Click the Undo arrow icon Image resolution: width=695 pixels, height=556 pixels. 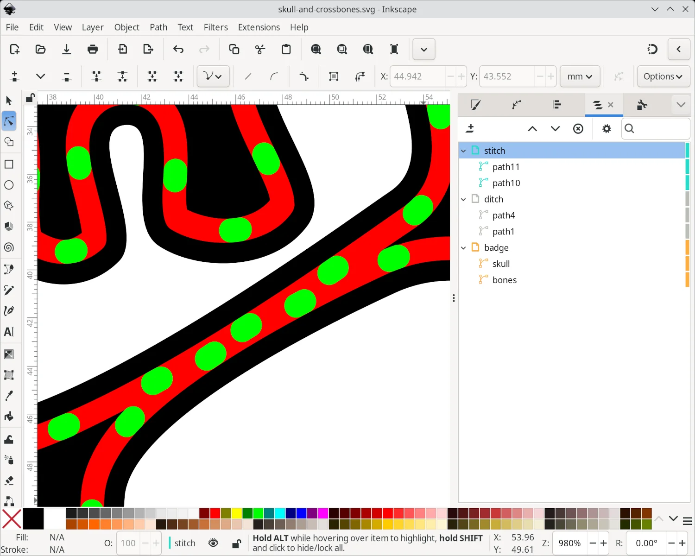178,49
